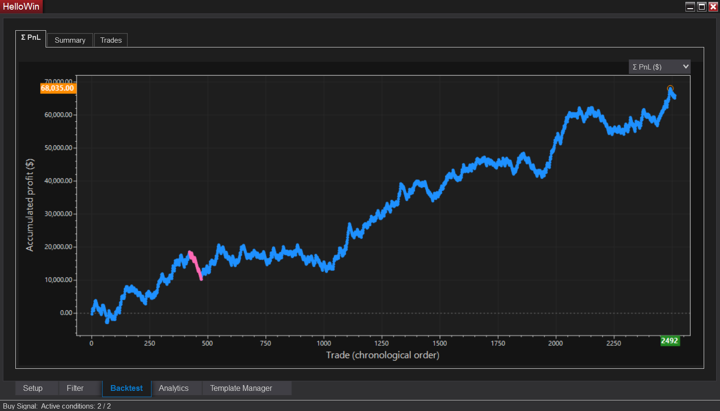Viewport: 720px width, 411px height.
Task: Click the 50,000.00 y-axis tick label
Action: [59, 148]
